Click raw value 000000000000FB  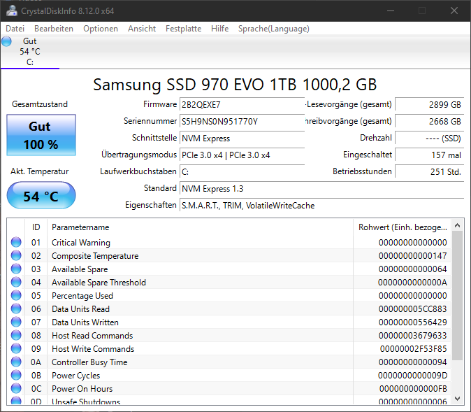413,388
